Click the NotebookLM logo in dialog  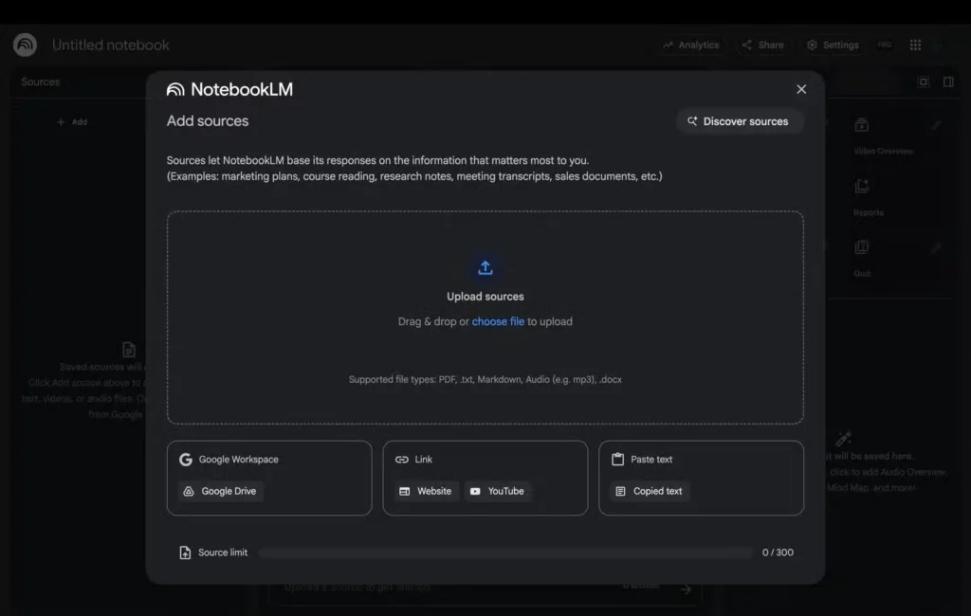(175, 90)
